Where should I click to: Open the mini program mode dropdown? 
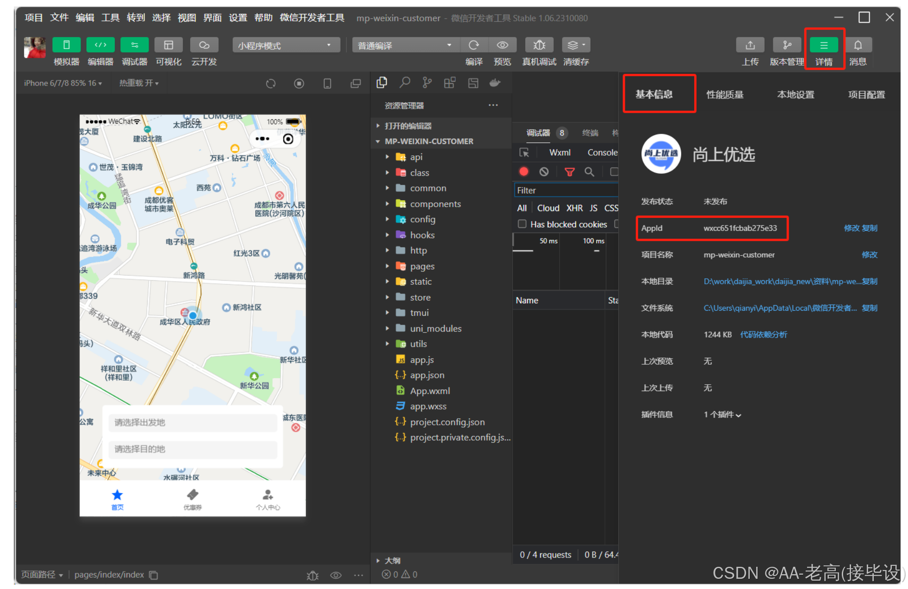(286, 45)
